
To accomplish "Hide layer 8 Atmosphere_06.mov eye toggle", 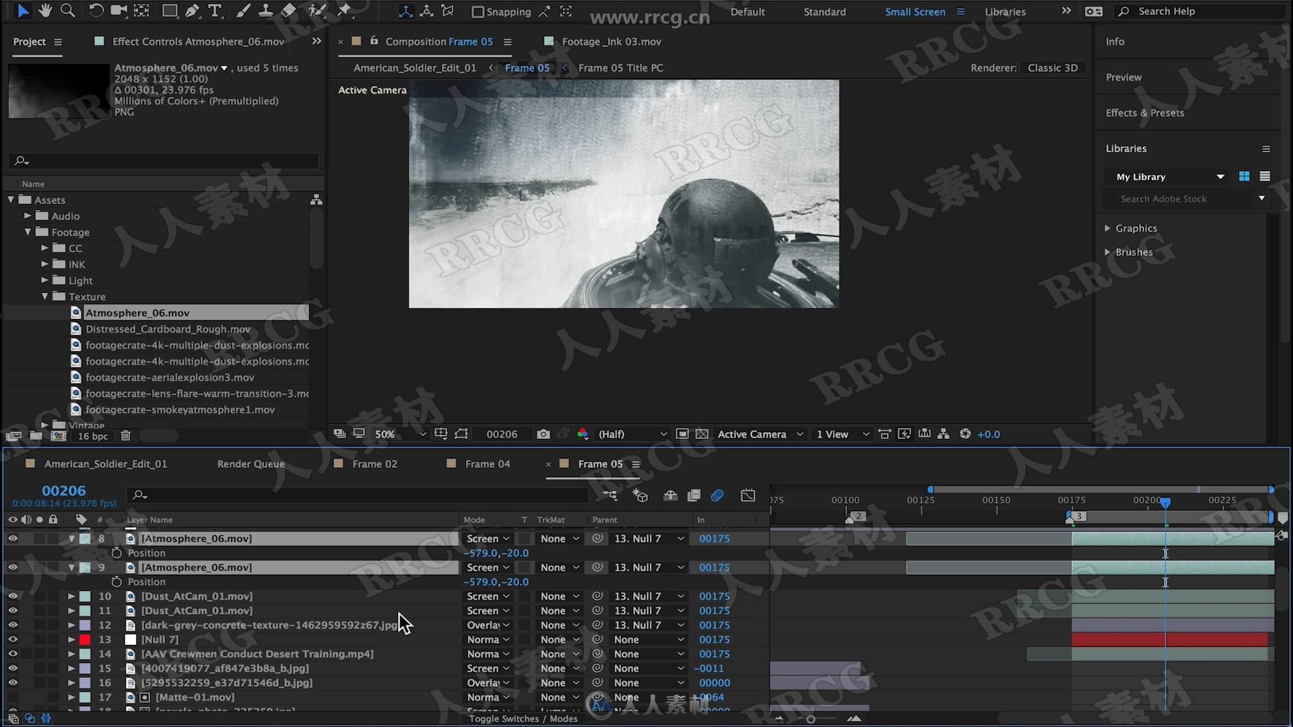I will click(13, 539).
